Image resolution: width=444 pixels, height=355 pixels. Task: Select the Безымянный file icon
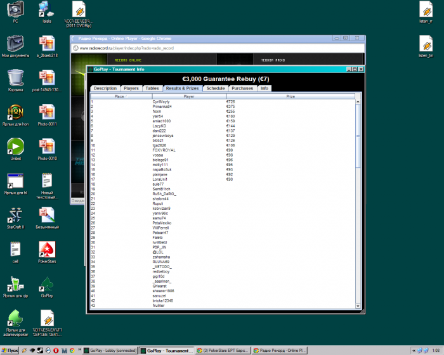[47, 218]
